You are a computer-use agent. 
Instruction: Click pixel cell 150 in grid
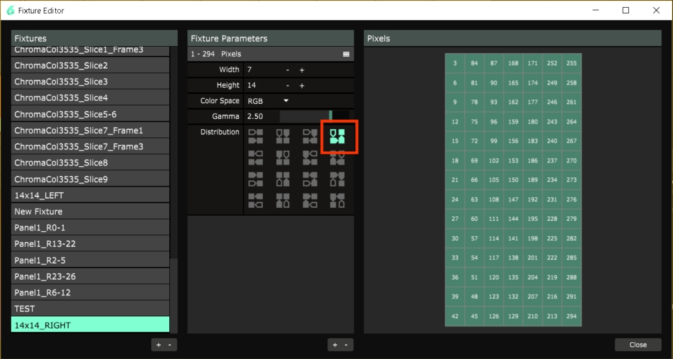coord(513,180)
